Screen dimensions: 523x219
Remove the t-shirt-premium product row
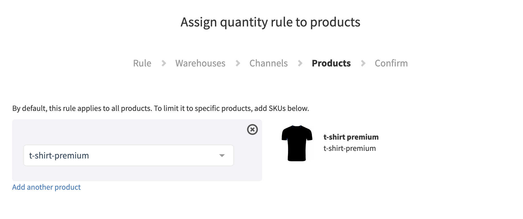(252, 129)
